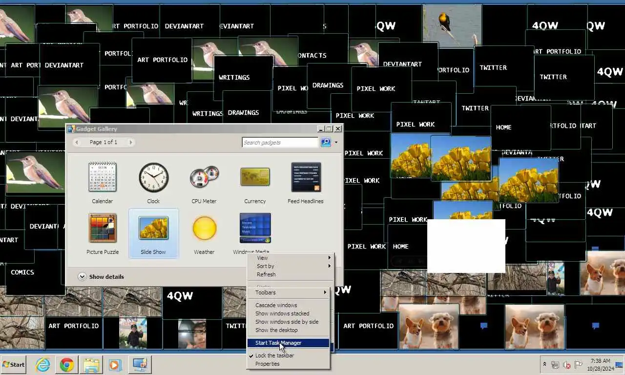Click the Page 1 of 1 label
The width and height of the screenshot is (625, 375).
104,142
